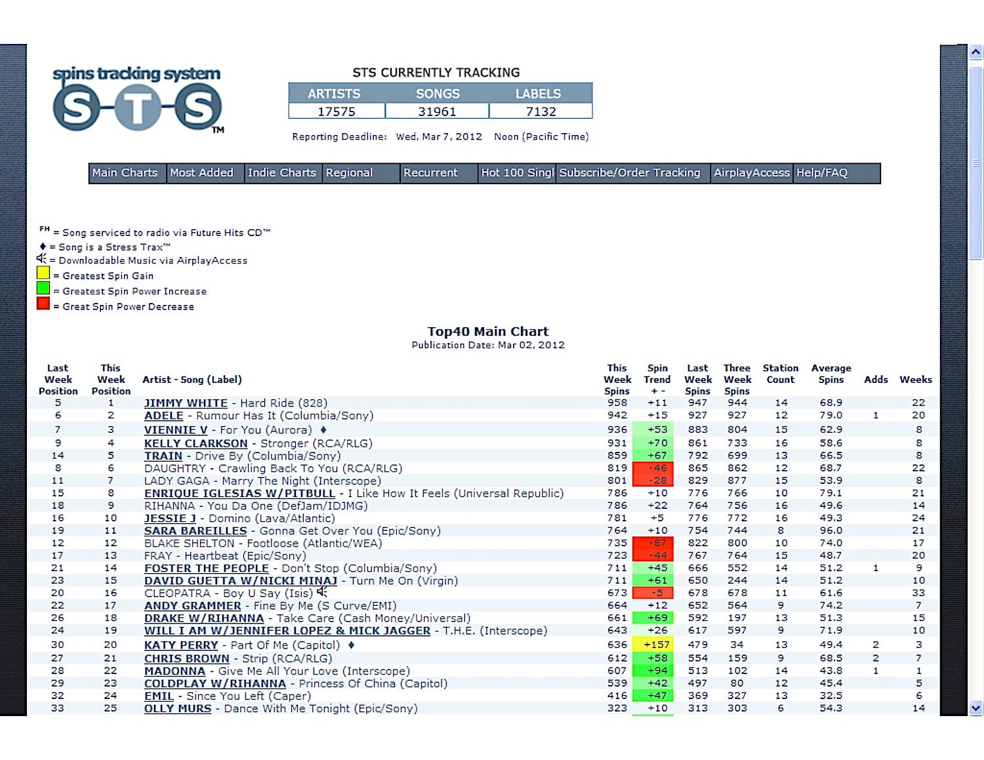Expand the Regional menu
Viewport: 984px width, 760px height.
point(349,173)
